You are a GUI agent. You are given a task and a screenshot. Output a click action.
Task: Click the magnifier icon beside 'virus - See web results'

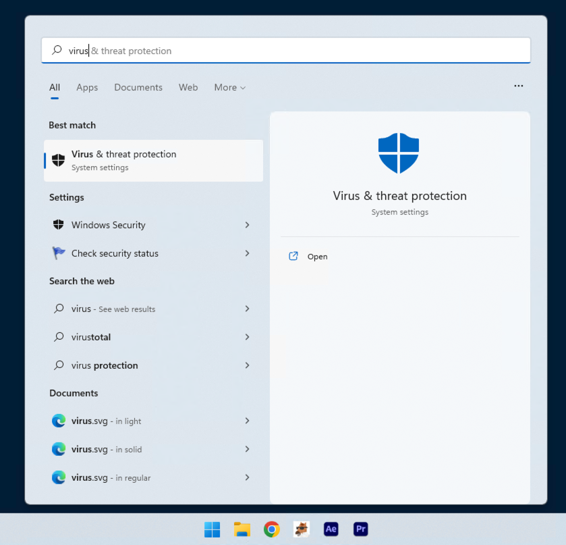[x=59, y=309]
